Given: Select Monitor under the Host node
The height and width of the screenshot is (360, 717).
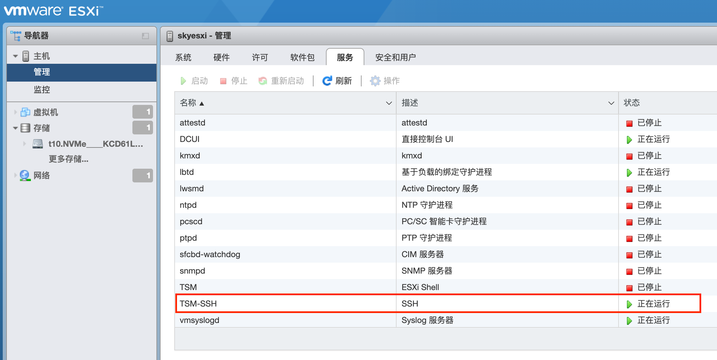Looking at the screenshot, I should [x=42, y=90].
